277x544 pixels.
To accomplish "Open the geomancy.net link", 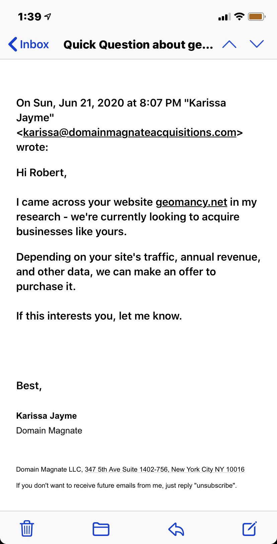I will (x=191, y=202).
